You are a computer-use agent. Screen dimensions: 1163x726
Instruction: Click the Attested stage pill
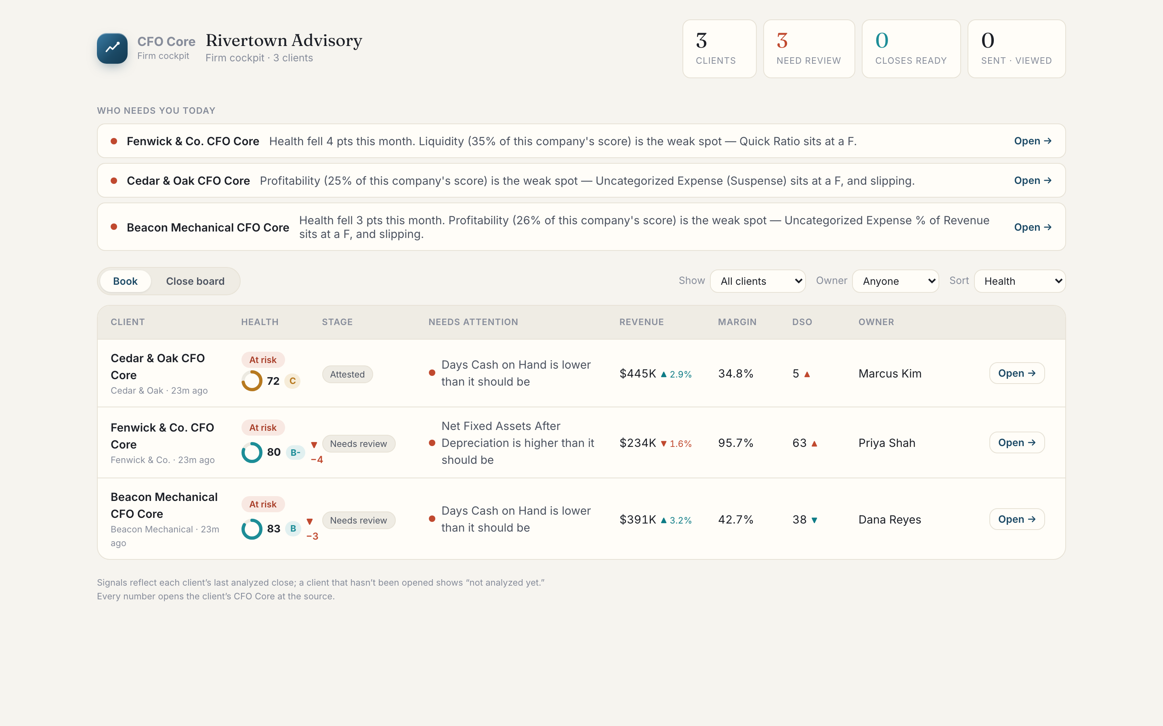347,374
